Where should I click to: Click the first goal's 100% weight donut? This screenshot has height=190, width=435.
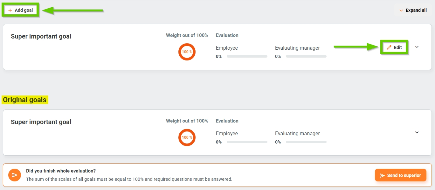(187, 52)
